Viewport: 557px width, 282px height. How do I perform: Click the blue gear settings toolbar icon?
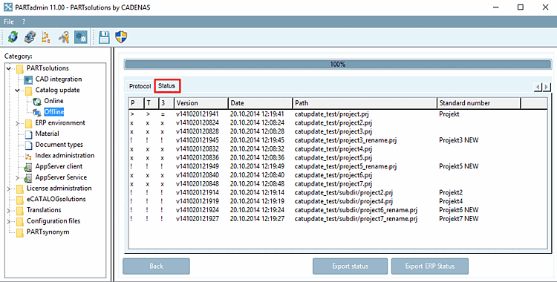[81, 37]
